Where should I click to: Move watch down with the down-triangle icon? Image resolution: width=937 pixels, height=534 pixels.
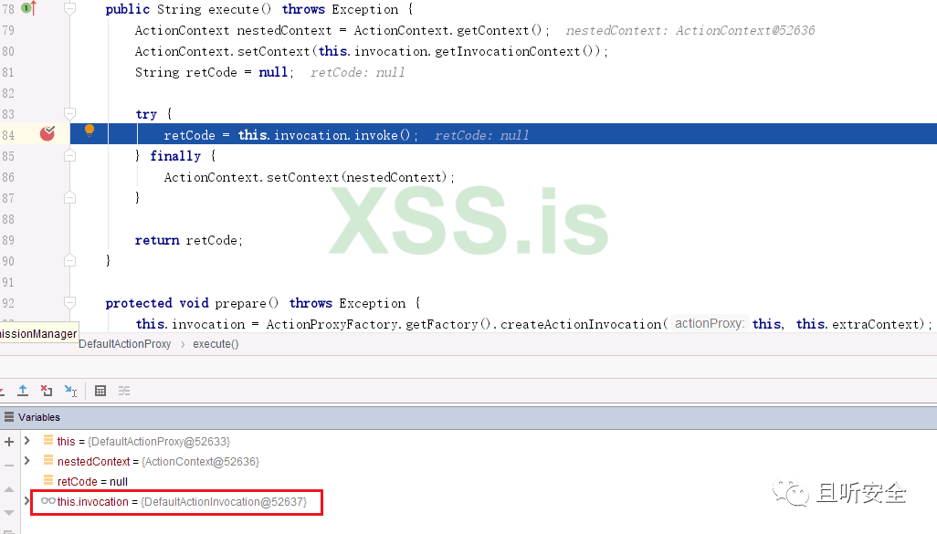click(x=9, y=513)
